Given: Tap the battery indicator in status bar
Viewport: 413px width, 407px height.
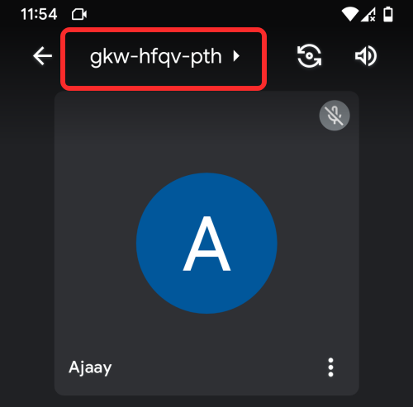Looking at the screenshot, I should point(388,14).
